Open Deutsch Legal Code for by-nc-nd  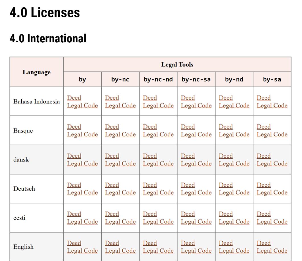(158, 192)
